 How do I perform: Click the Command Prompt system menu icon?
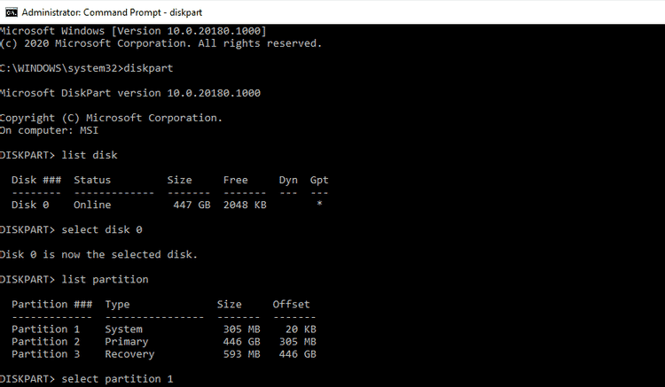click(8, 12)
